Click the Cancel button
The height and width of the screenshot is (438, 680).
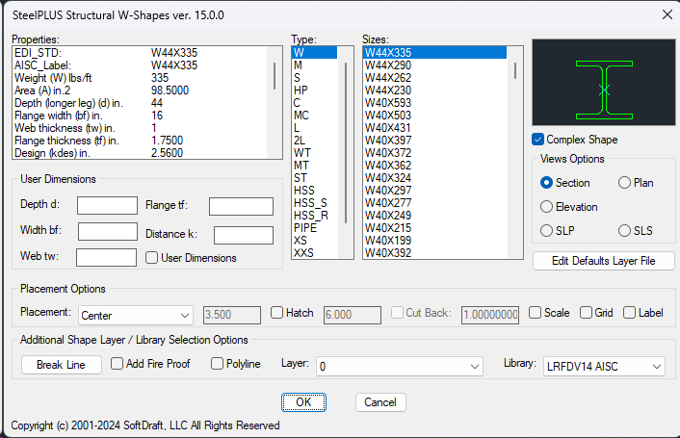click(380, 402)
